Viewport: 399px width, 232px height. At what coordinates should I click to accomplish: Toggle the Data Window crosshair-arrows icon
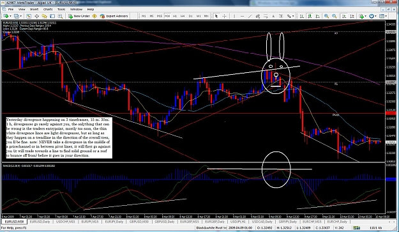(x=36, y=16)
